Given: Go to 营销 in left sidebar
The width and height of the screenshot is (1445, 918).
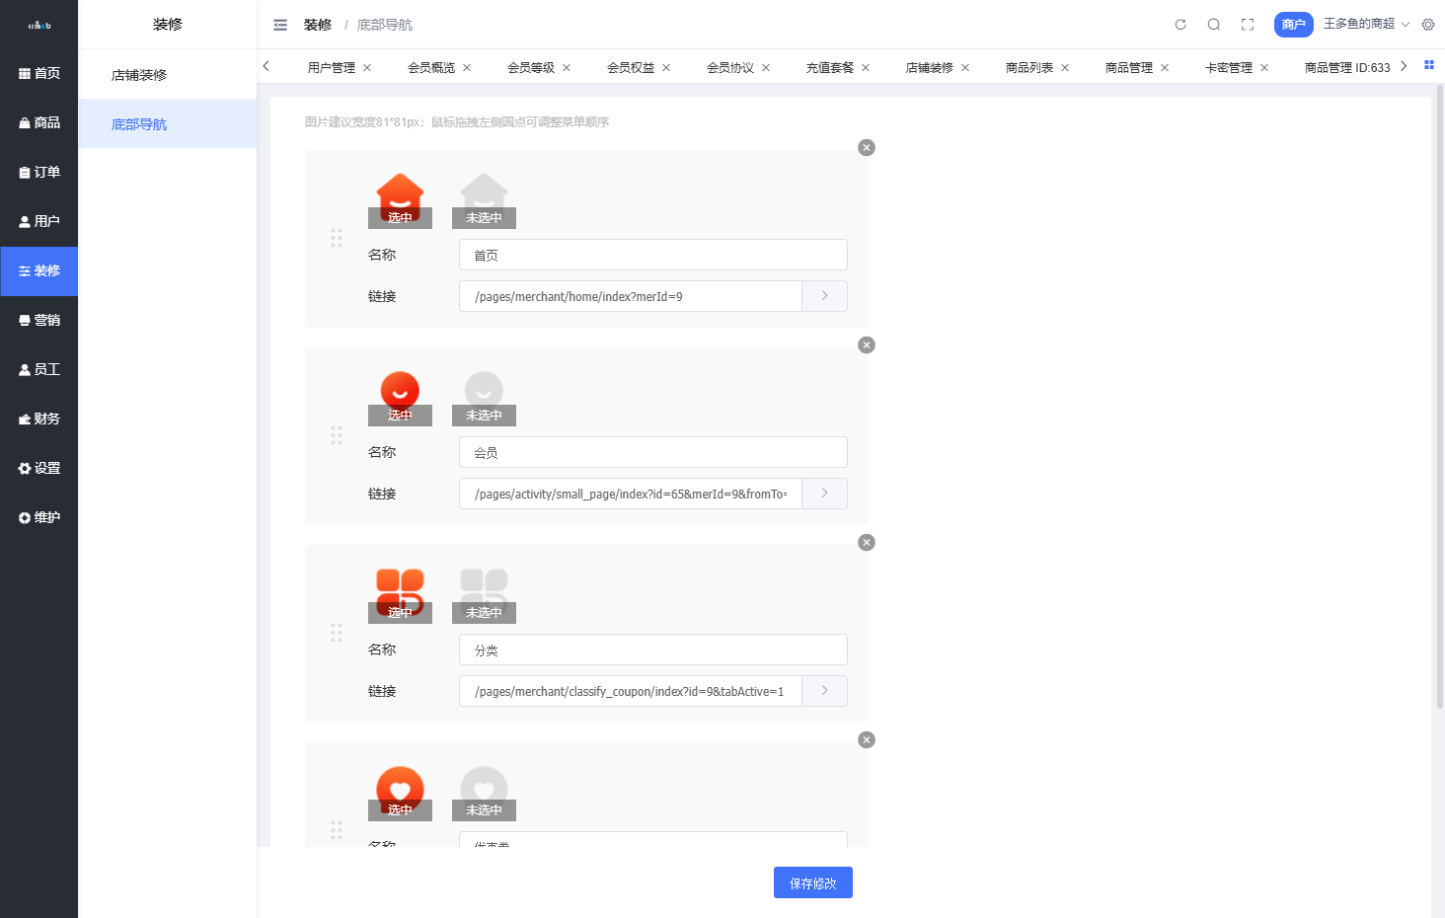Looking at the screenshot, I should click(x=39, y=320).
